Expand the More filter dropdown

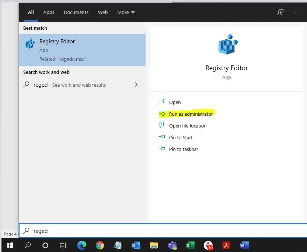tap(126, 12)
